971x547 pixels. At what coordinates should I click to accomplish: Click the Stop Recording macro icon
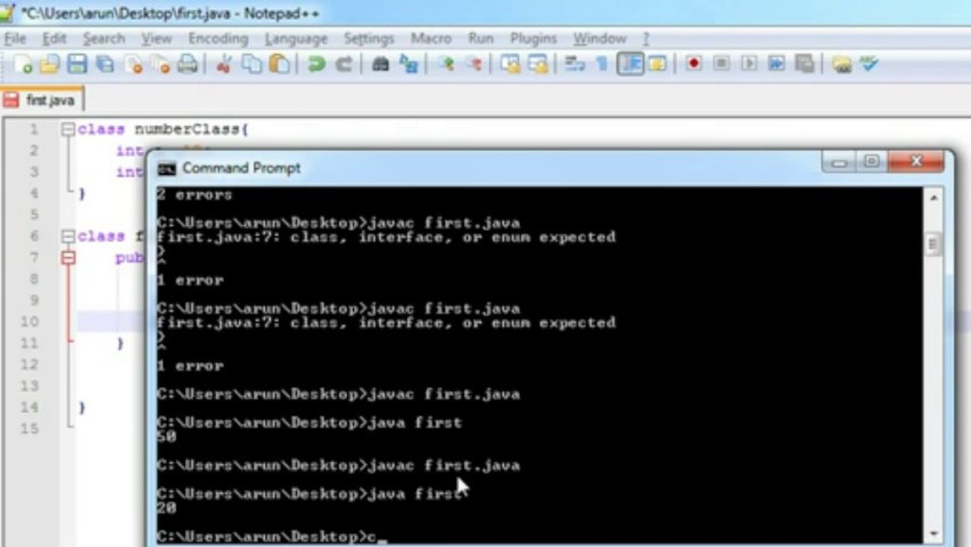(x=721, y=65)
